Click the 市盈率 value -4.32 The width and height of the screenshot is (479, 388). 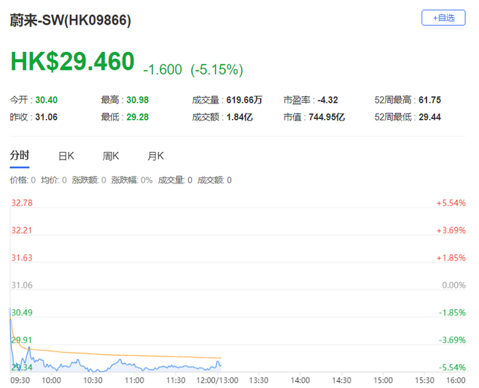click(328, 100)
